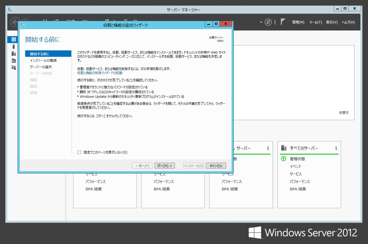
Task: Click the back arrow in Server Manager header
Action: pos(15,22)
